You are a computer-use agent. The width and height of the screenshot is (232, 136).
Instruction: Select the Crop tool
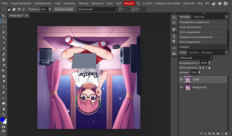coord(4,38)
